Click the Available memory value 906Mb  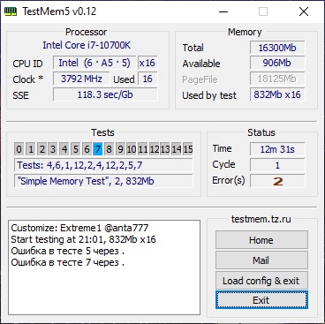point(277,63)
